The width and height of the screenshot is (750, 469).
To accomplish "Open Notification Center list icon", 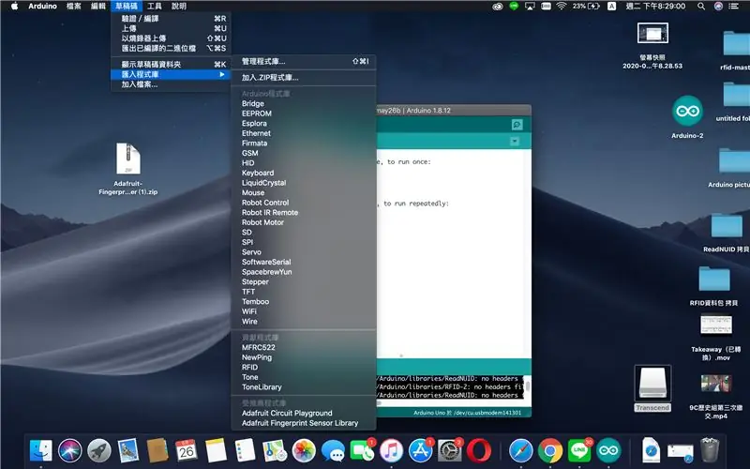I will coord(733,7).
